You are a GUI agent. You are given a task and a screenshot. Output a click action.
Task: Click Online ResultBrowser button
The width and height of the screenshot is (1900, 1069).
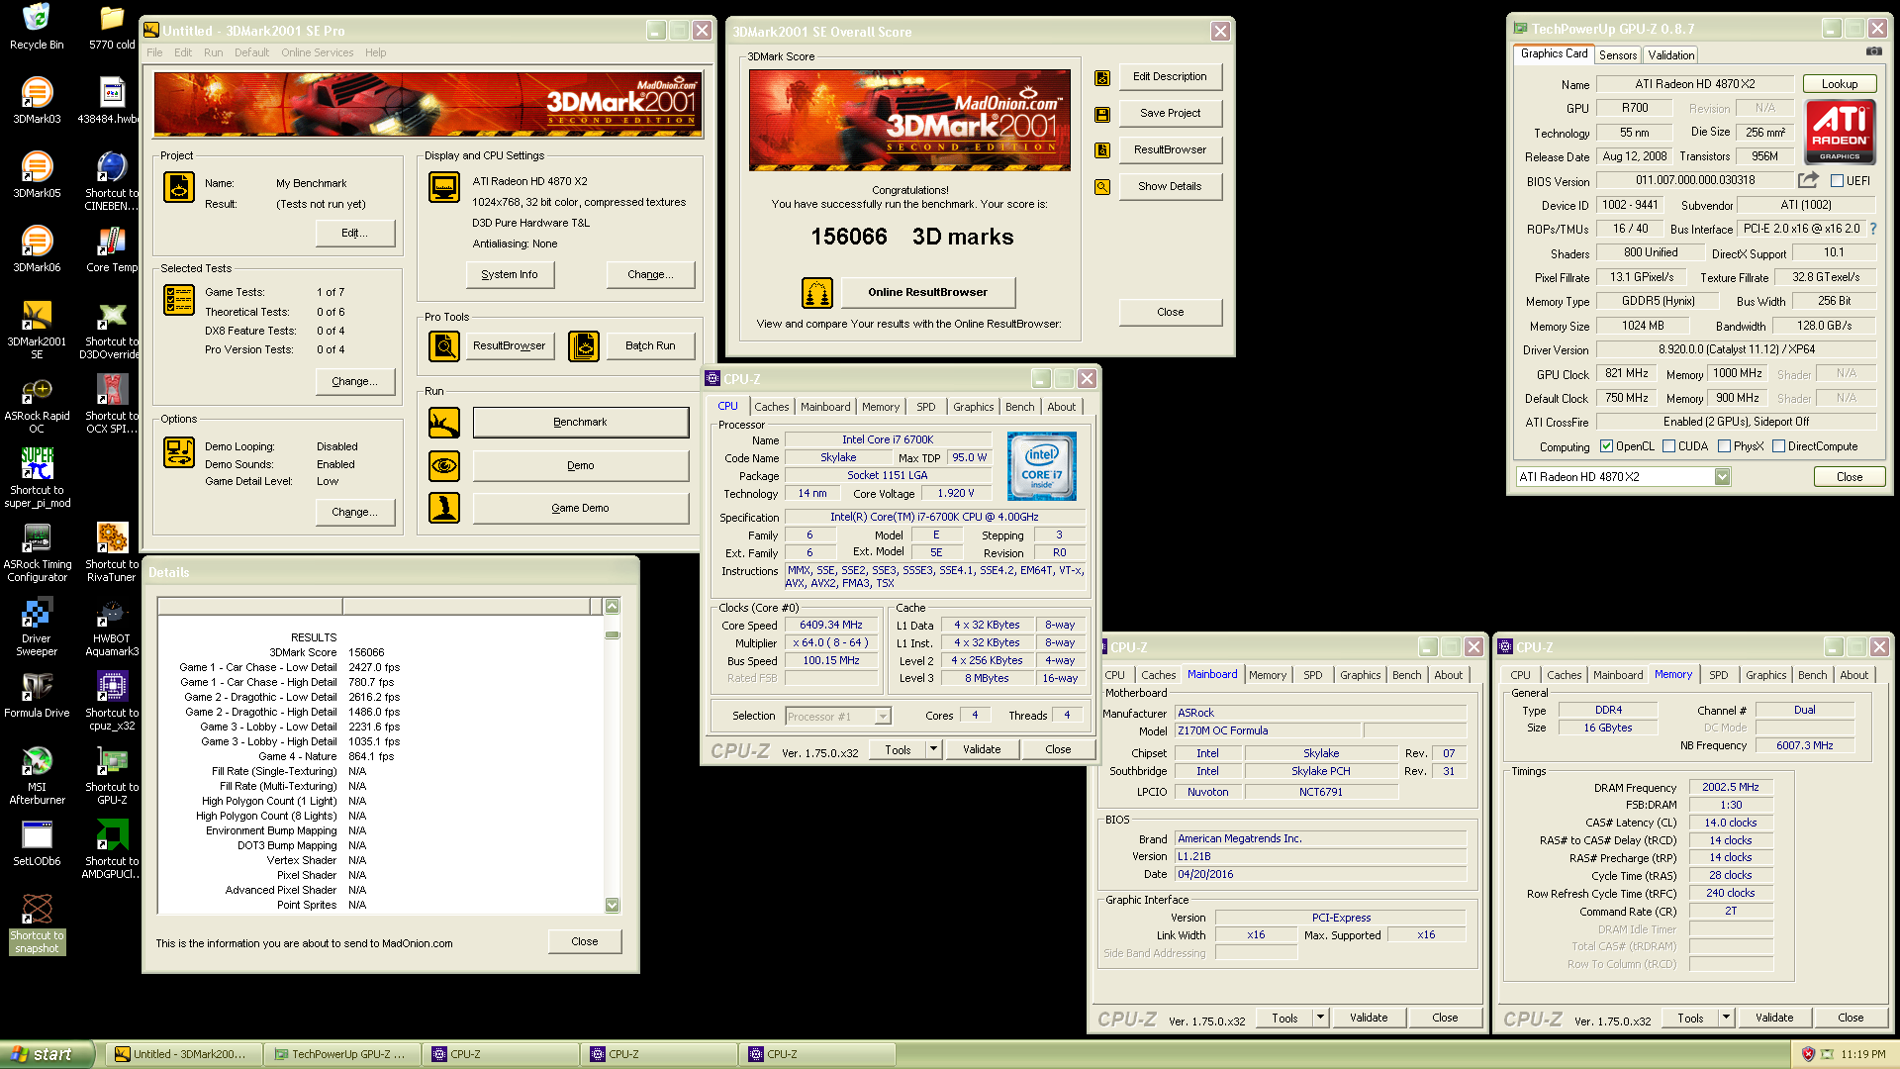(x=927, y=293)
